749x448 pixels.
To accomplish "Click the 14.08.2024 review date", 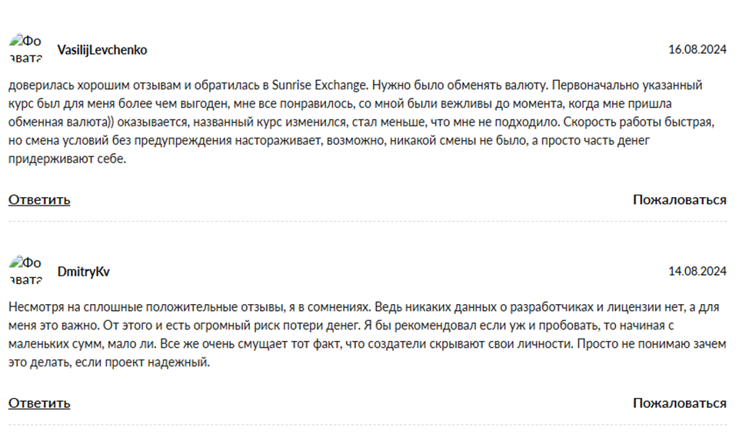I will 697,272.
